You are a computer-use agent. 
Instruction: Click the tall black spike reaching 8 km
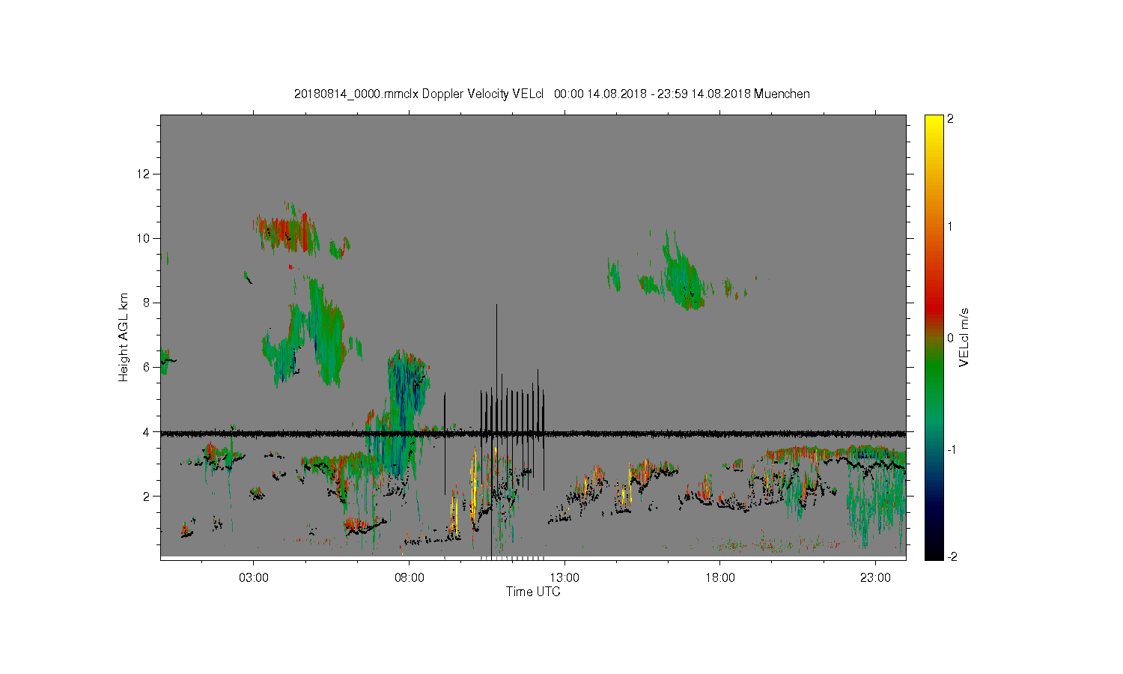[496, 367]
